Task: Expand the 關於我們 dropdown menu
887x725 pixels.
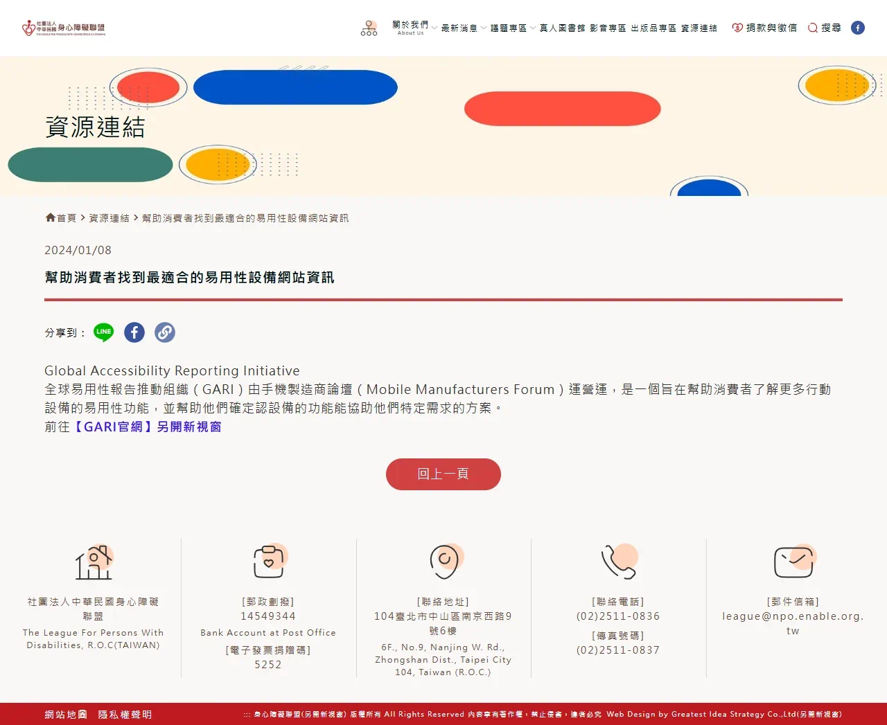Action: click(x=409, y=25)
